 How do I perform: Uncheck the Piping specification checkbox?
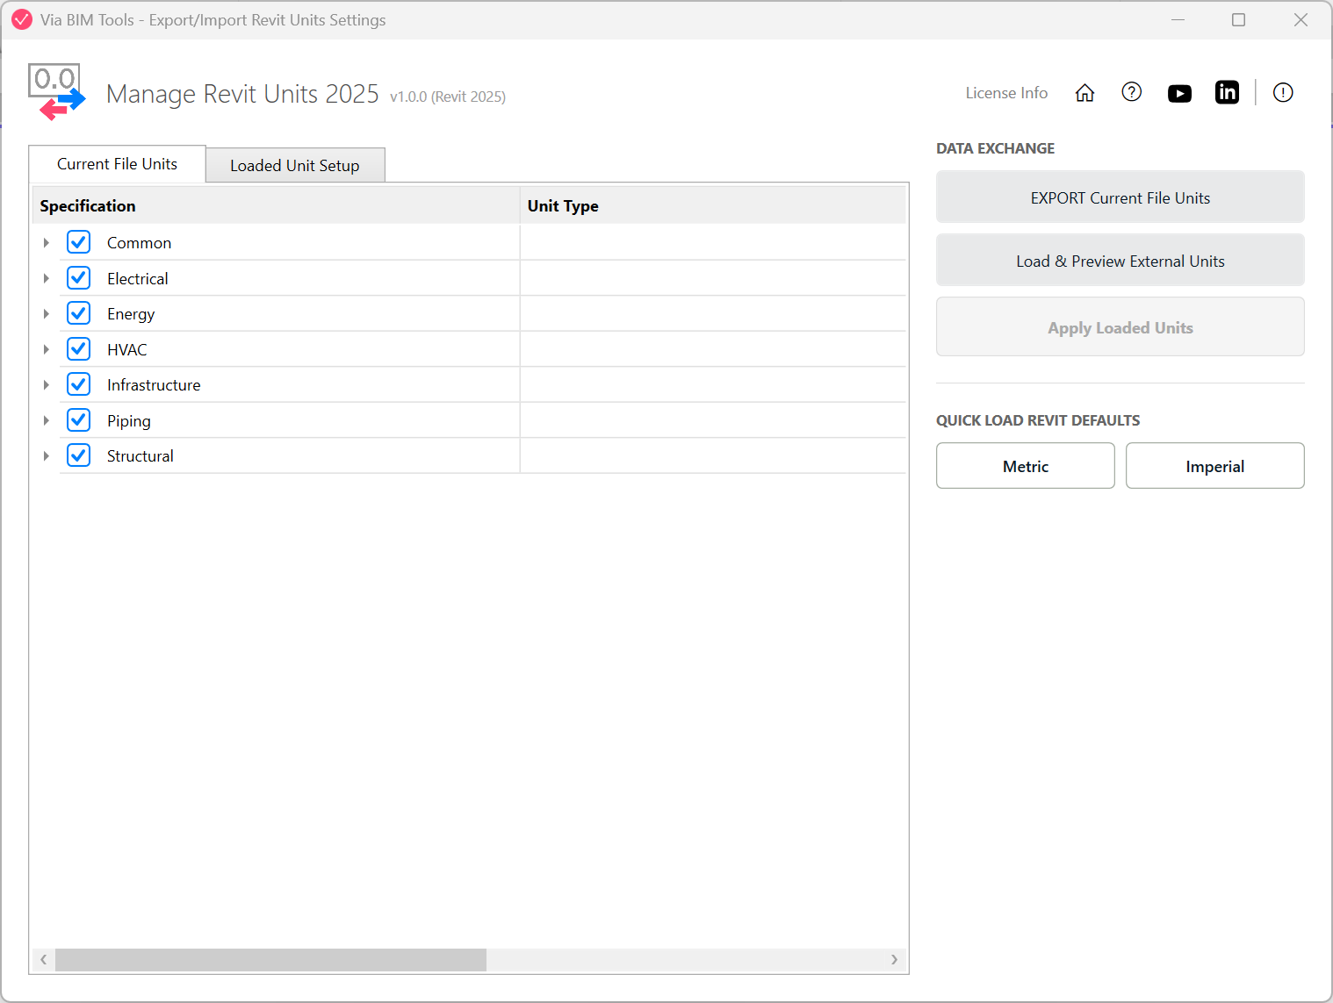(x=79, y=420)
